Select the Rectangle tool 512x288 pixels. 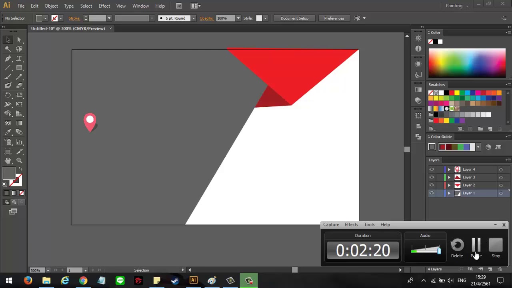tap(19, 68)
